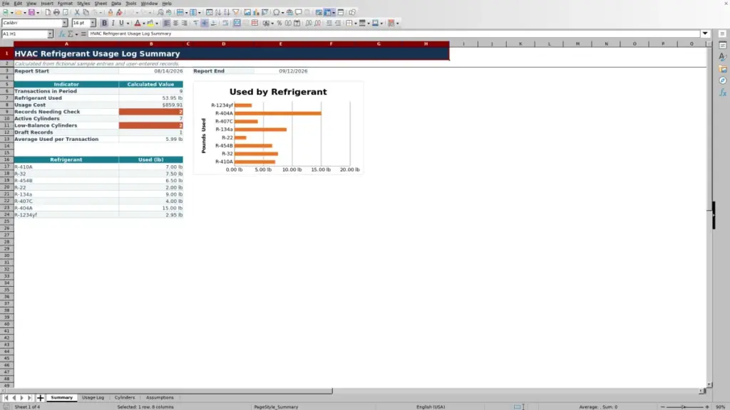The image size is (730, 410).
Task: Toggle Wrap Text
Action: pyautogui.click(x=225, y=23)
